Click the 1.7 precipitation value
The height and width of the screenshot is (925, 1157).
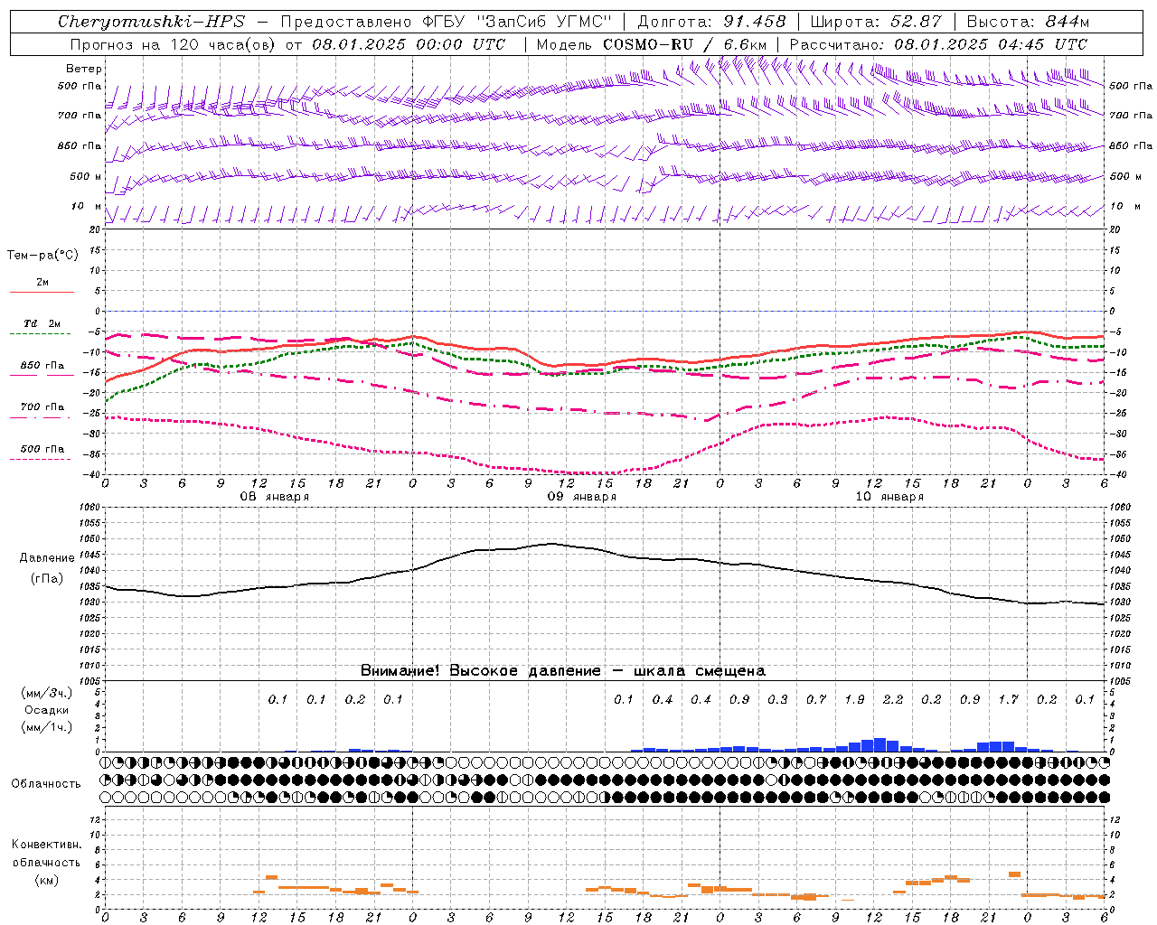[1008, 700]
